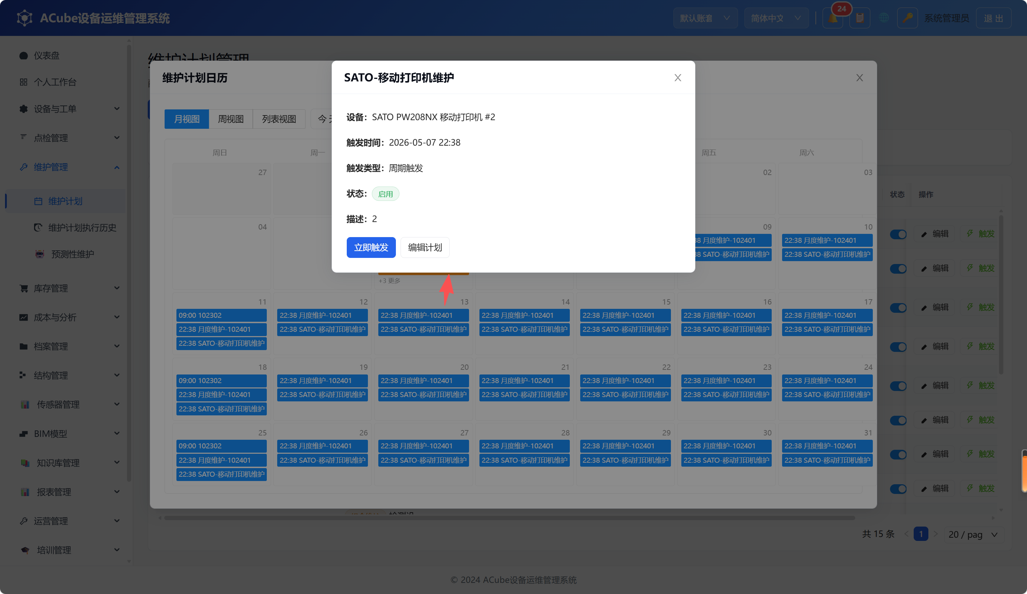Click the 培训管理 graduation cap icon

click(x=25, y=550)
